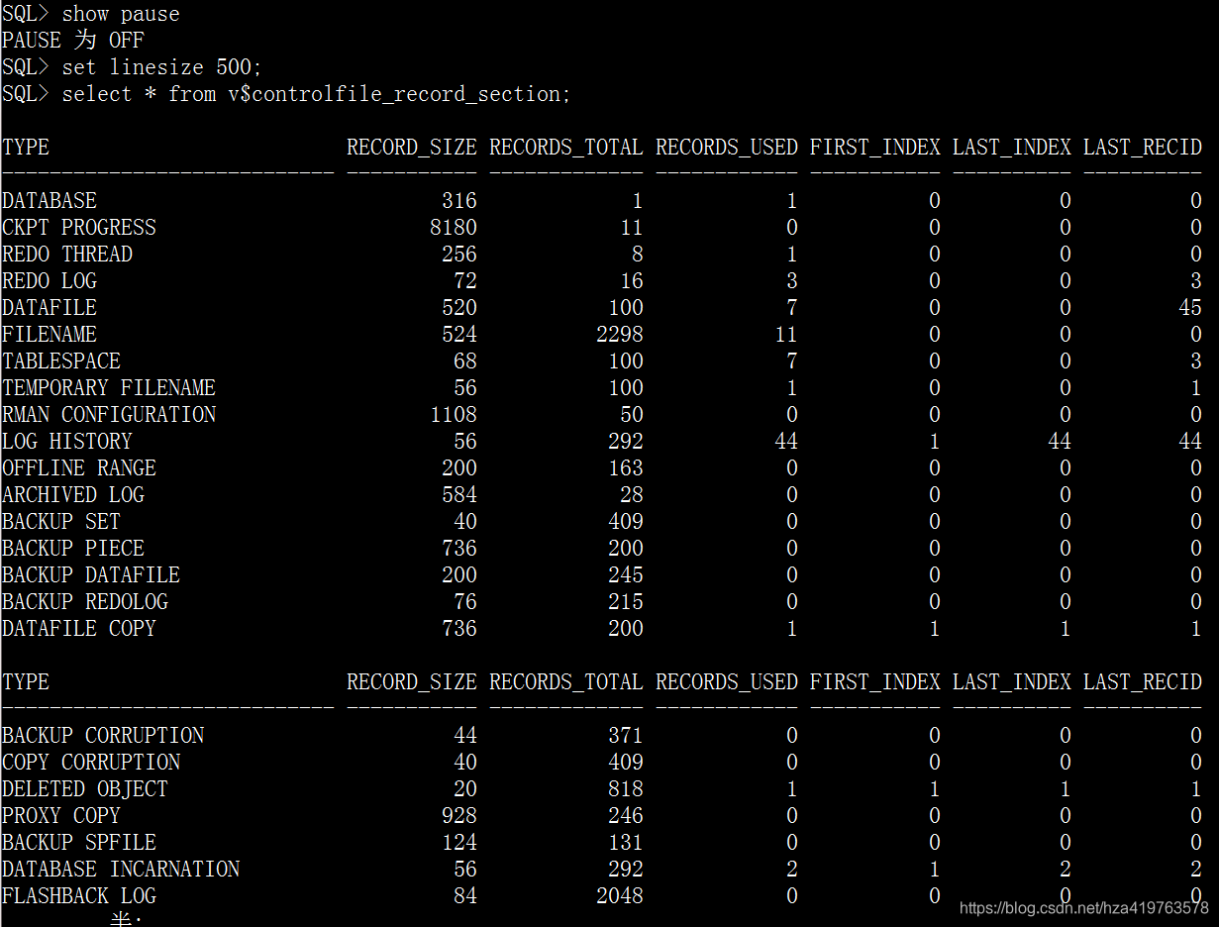
Task: Select the DATABASE row label
Action: click(50, 200)
